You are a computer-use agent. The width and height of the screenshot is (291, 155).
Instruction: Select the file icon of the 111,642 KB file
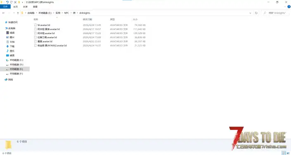coord(35,29)
